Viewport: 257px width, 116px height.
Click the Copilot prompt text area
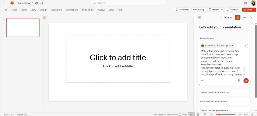coord(221,63)
